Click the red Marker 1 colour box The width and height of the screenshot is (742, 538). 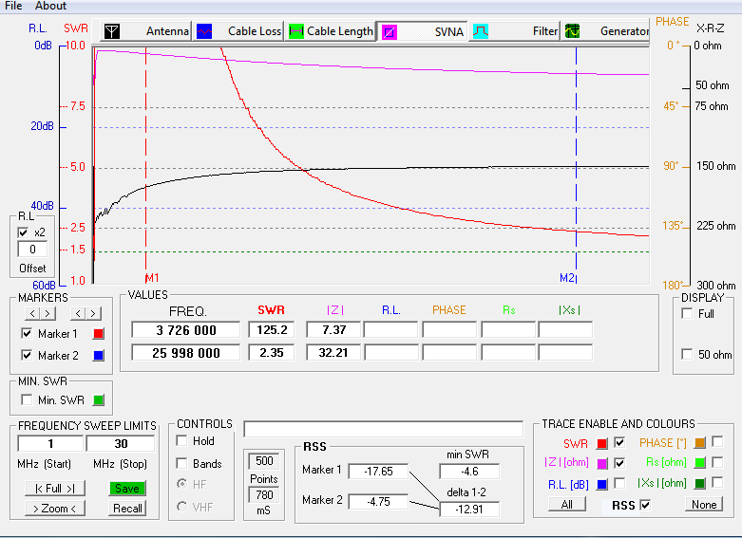97,334
